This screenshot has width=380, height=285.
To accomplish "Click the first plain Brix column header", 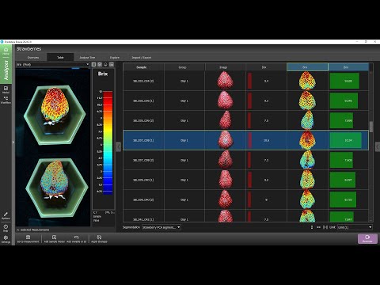I will [266, 67].
